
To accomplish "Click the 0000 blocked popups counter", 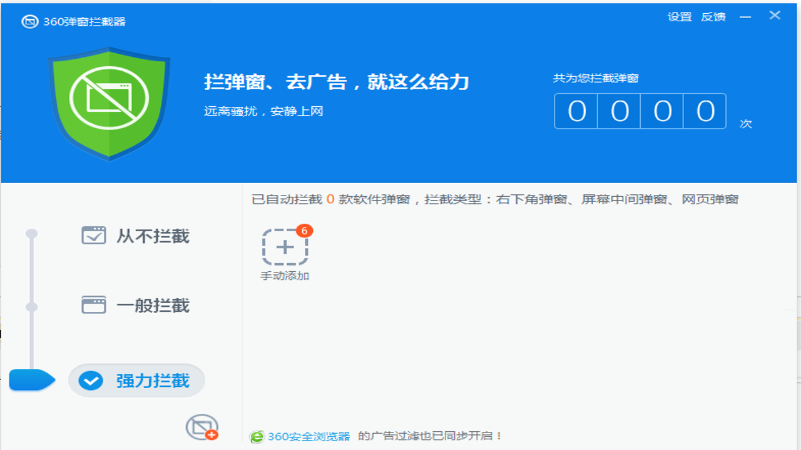I will [640, 111].
